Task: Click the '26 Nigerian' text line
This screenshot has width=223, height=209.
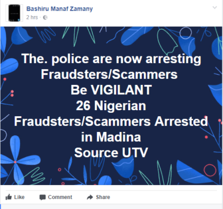Action: coord(111,106)
